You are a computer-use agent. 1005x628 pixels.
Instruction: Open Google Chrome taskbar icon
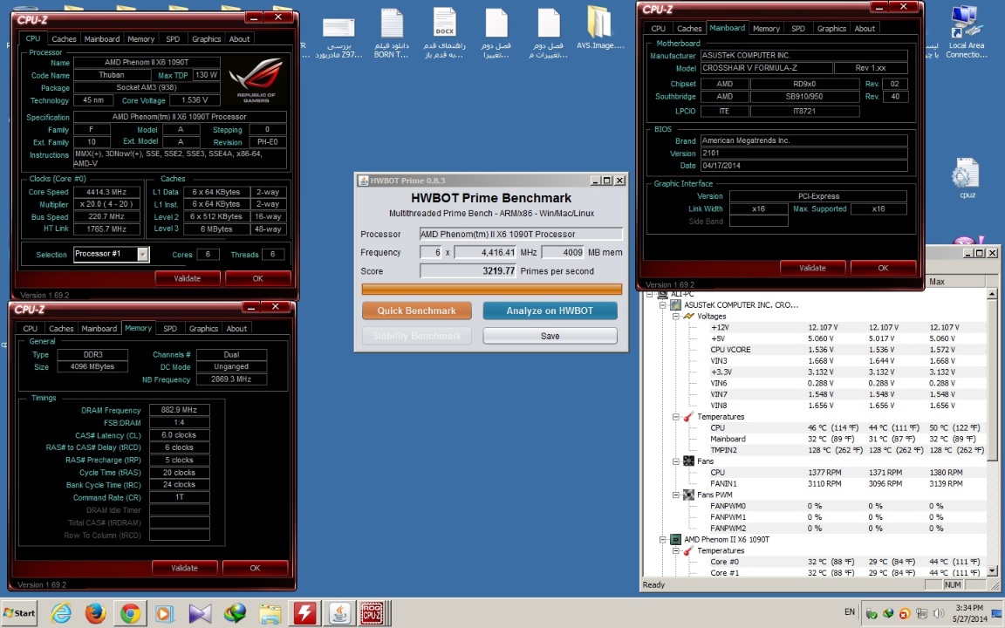click(130, 613)
